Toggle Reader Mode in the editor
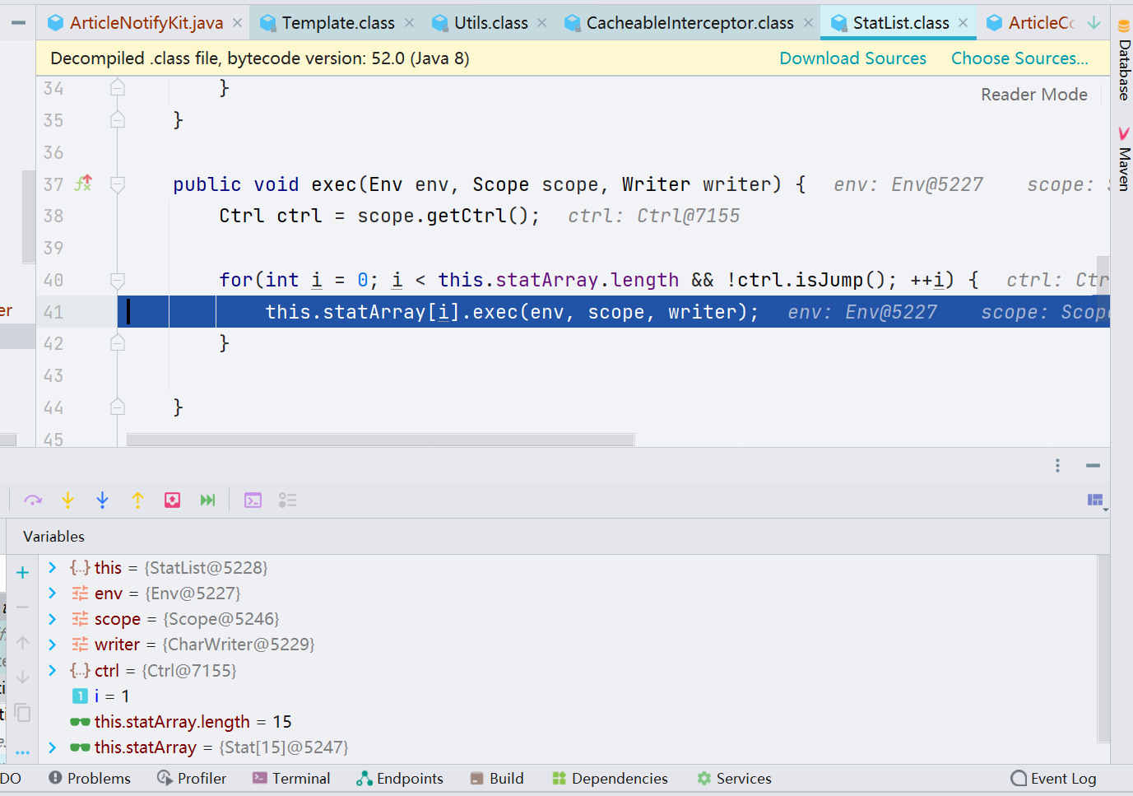This screenshot has width=1133, height=796. [x=1033, y=95]
